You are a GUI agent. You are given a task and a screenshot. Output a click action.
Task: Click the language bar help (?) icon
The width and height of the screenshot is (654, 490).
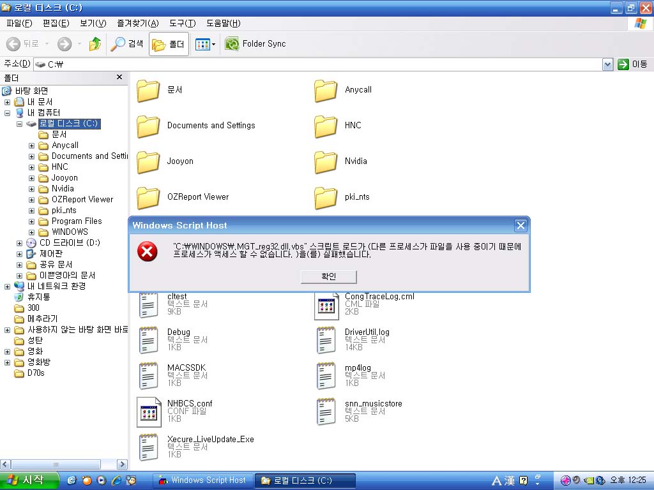click(x=524, y=481)
